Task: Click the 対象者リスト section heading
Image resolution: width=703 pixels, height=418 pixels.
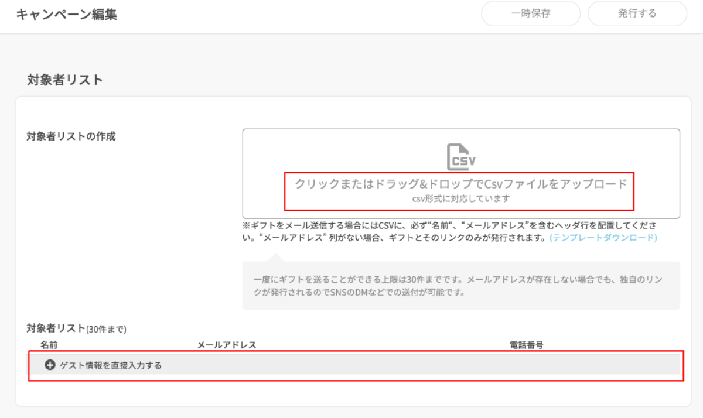Action: (x=65, y=80)
